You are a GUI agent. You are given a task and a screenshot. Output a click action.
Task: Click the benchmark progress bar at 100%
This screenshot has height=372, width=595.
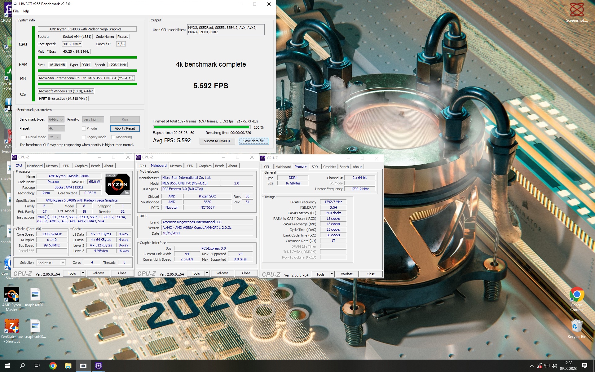coord(202,127)
